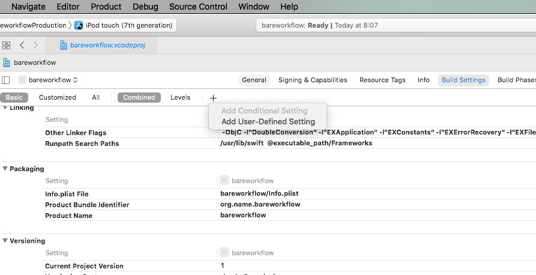Click the Setting header under Packaging

coord(57,181)
